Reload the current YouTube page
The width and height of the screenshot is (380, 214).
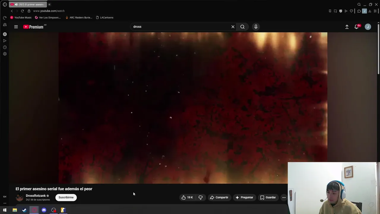(x=22, y=11)
